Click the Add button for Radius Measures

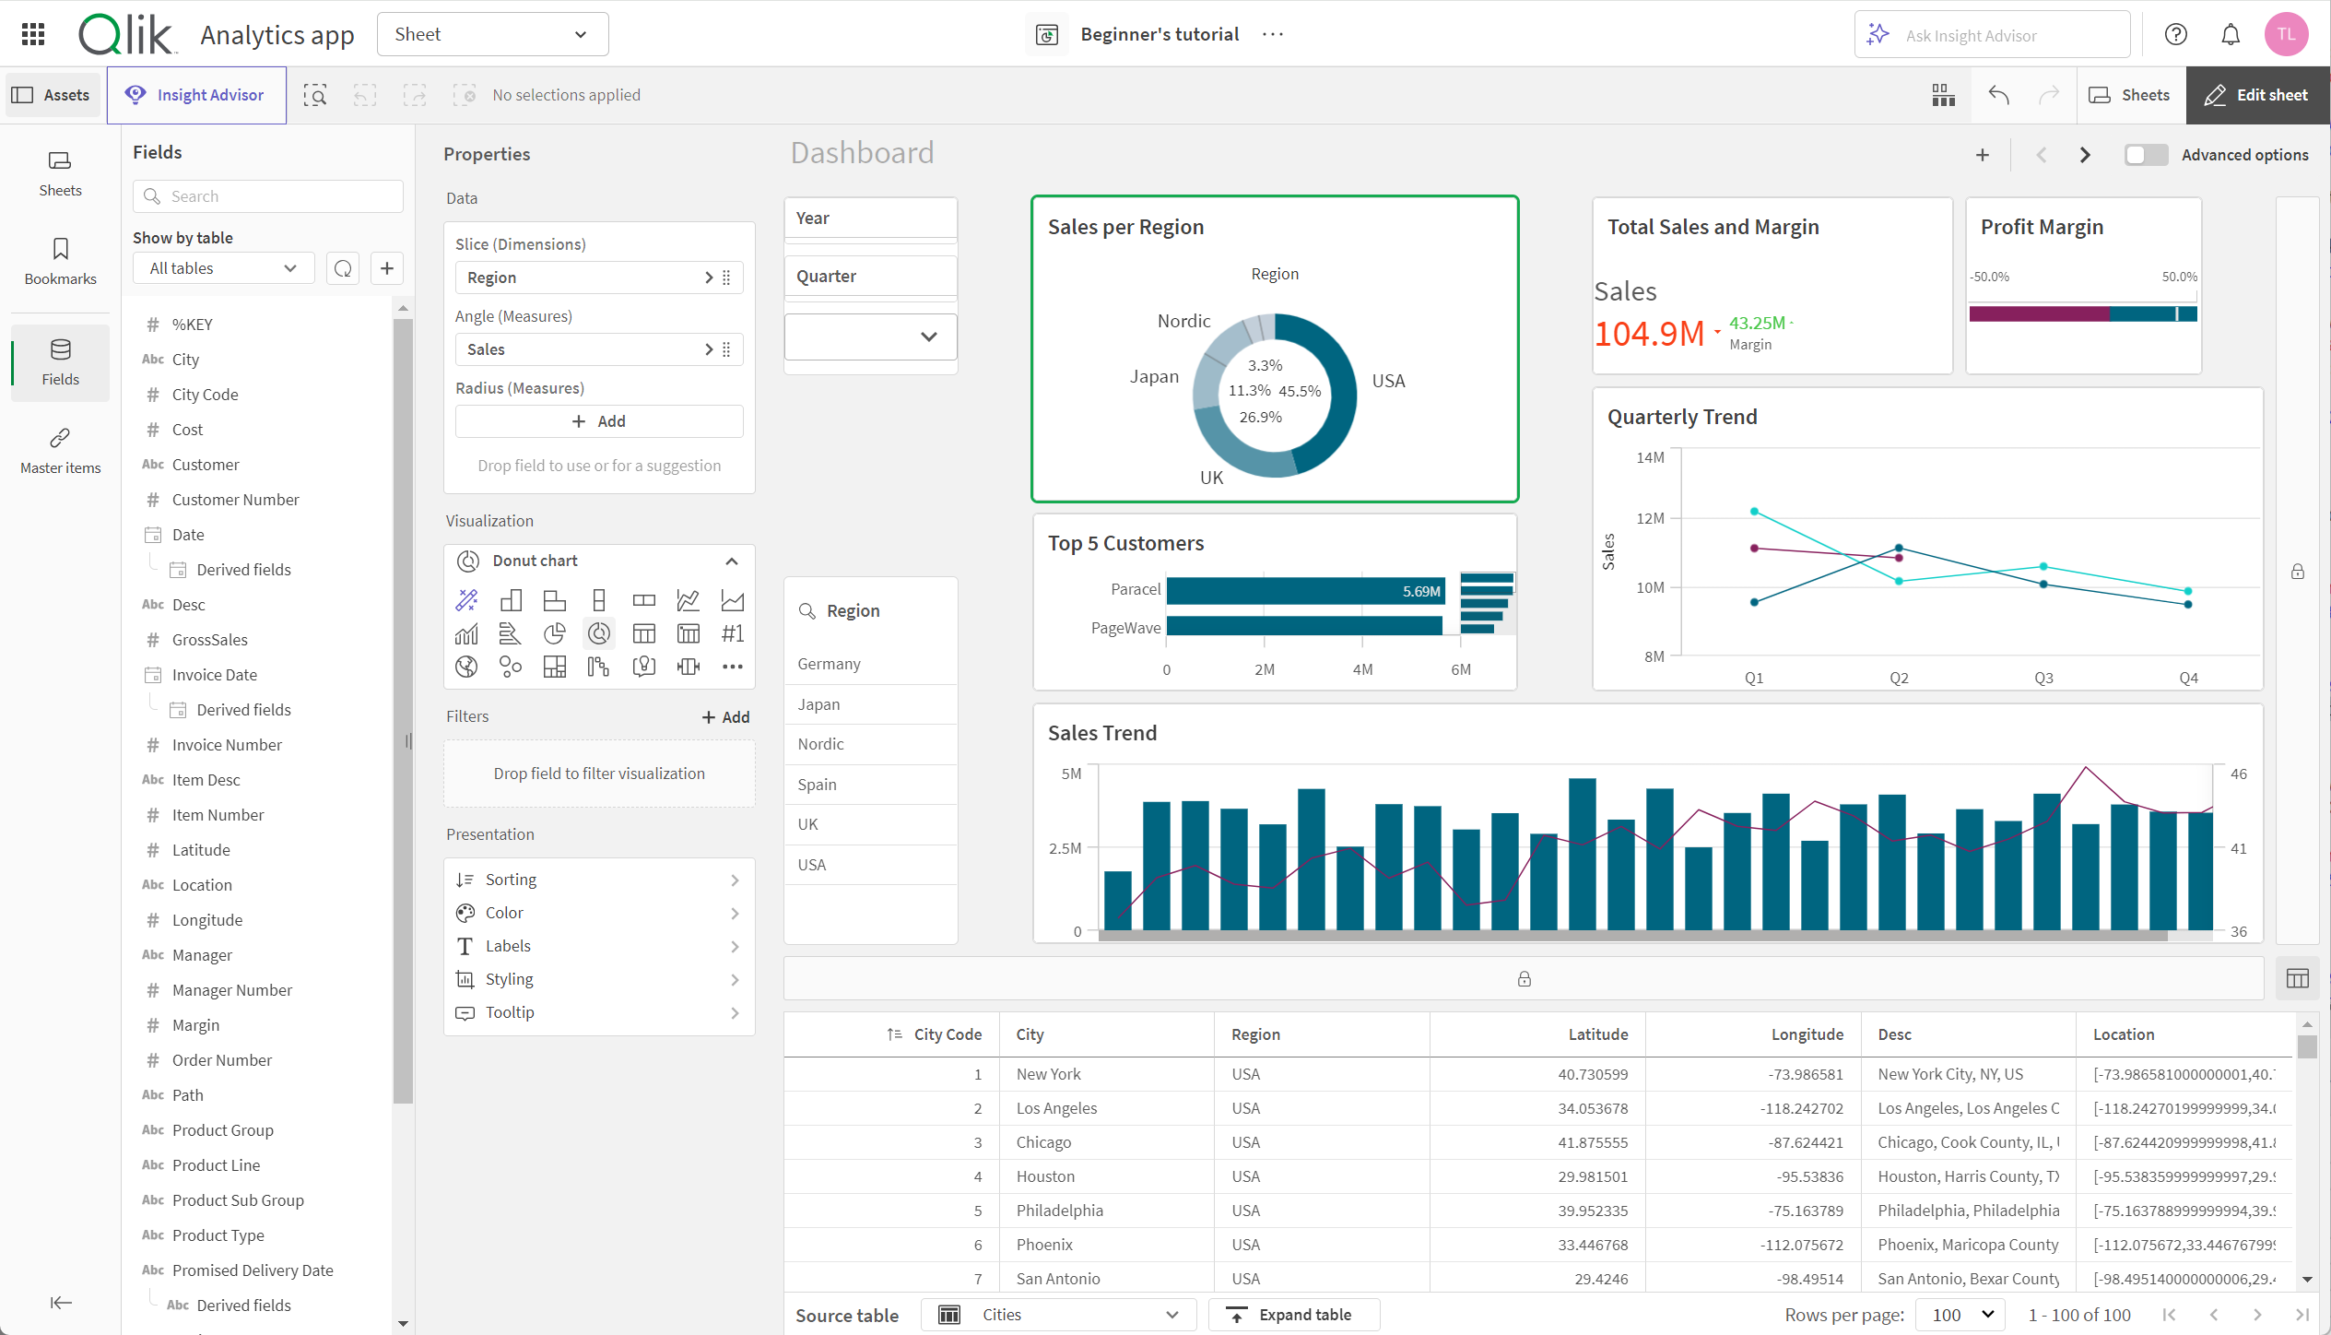tap(599, 421)
